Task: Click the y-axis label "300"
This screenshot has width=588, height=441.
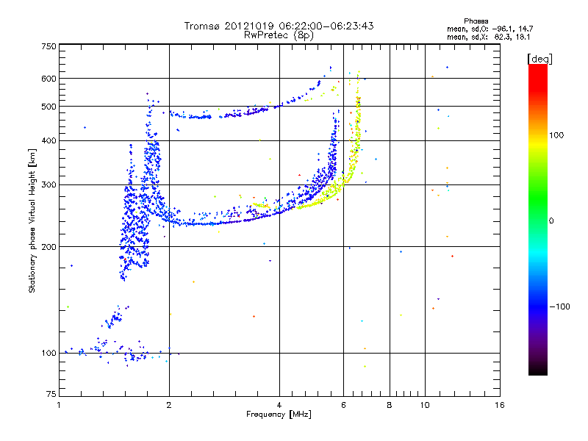Action: [x=49, y=185]
